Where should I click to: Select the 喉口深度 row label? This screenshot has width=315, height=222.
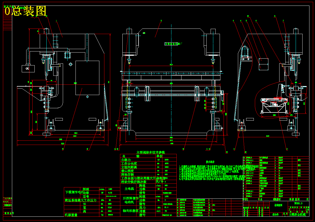tap(127, 171)
